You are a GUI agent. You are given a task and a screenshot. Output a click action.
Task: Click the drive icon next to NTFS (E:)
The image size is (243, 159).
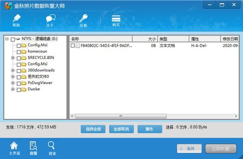(x=18, y=39)
